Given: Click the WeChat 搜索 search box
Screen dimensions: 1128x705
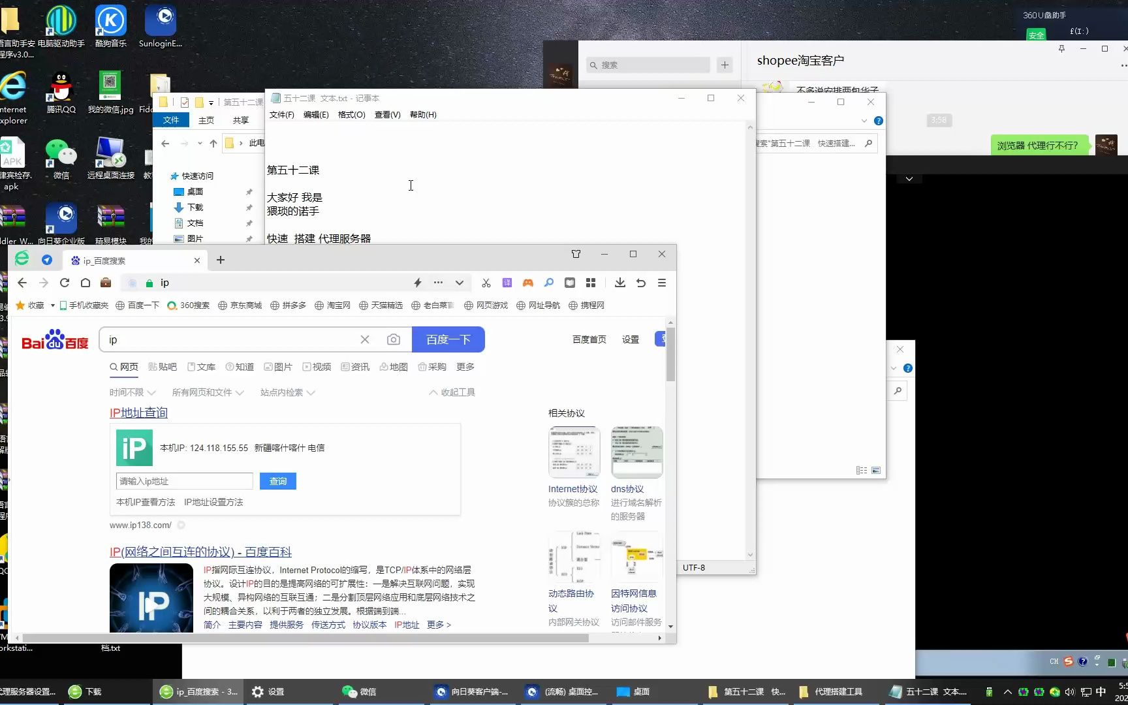Looking at the screenshot, I should tap(648, 65).
